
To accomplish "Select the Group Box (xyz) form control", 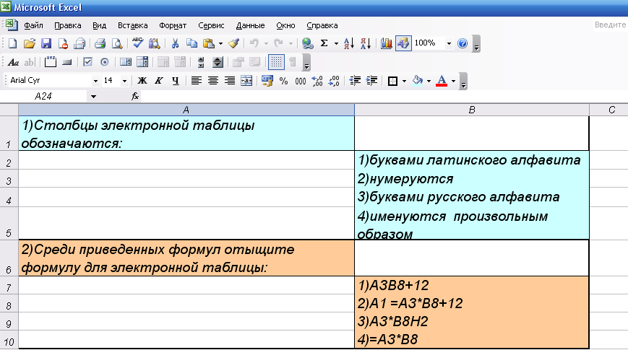I will pos(51,62).
